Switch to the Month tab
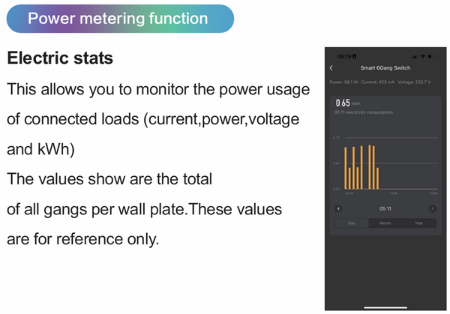This screenshot has height=314, width=450. coord(385,223)
